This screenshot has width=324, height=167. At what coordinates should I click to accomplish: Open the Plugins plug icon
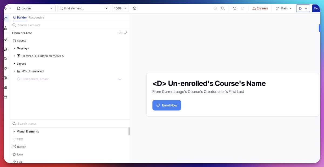click(x=5, y=68)
